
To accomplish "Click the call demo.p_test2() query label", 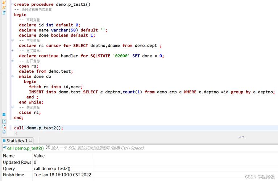I will 25,148.
